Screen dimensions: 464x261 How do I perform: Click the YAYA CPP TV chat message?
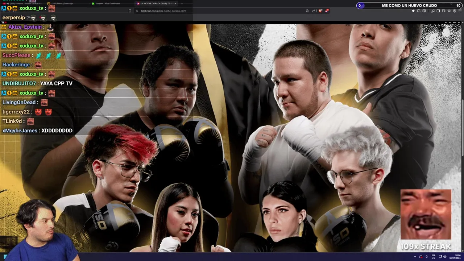click(x=56, y=84)
